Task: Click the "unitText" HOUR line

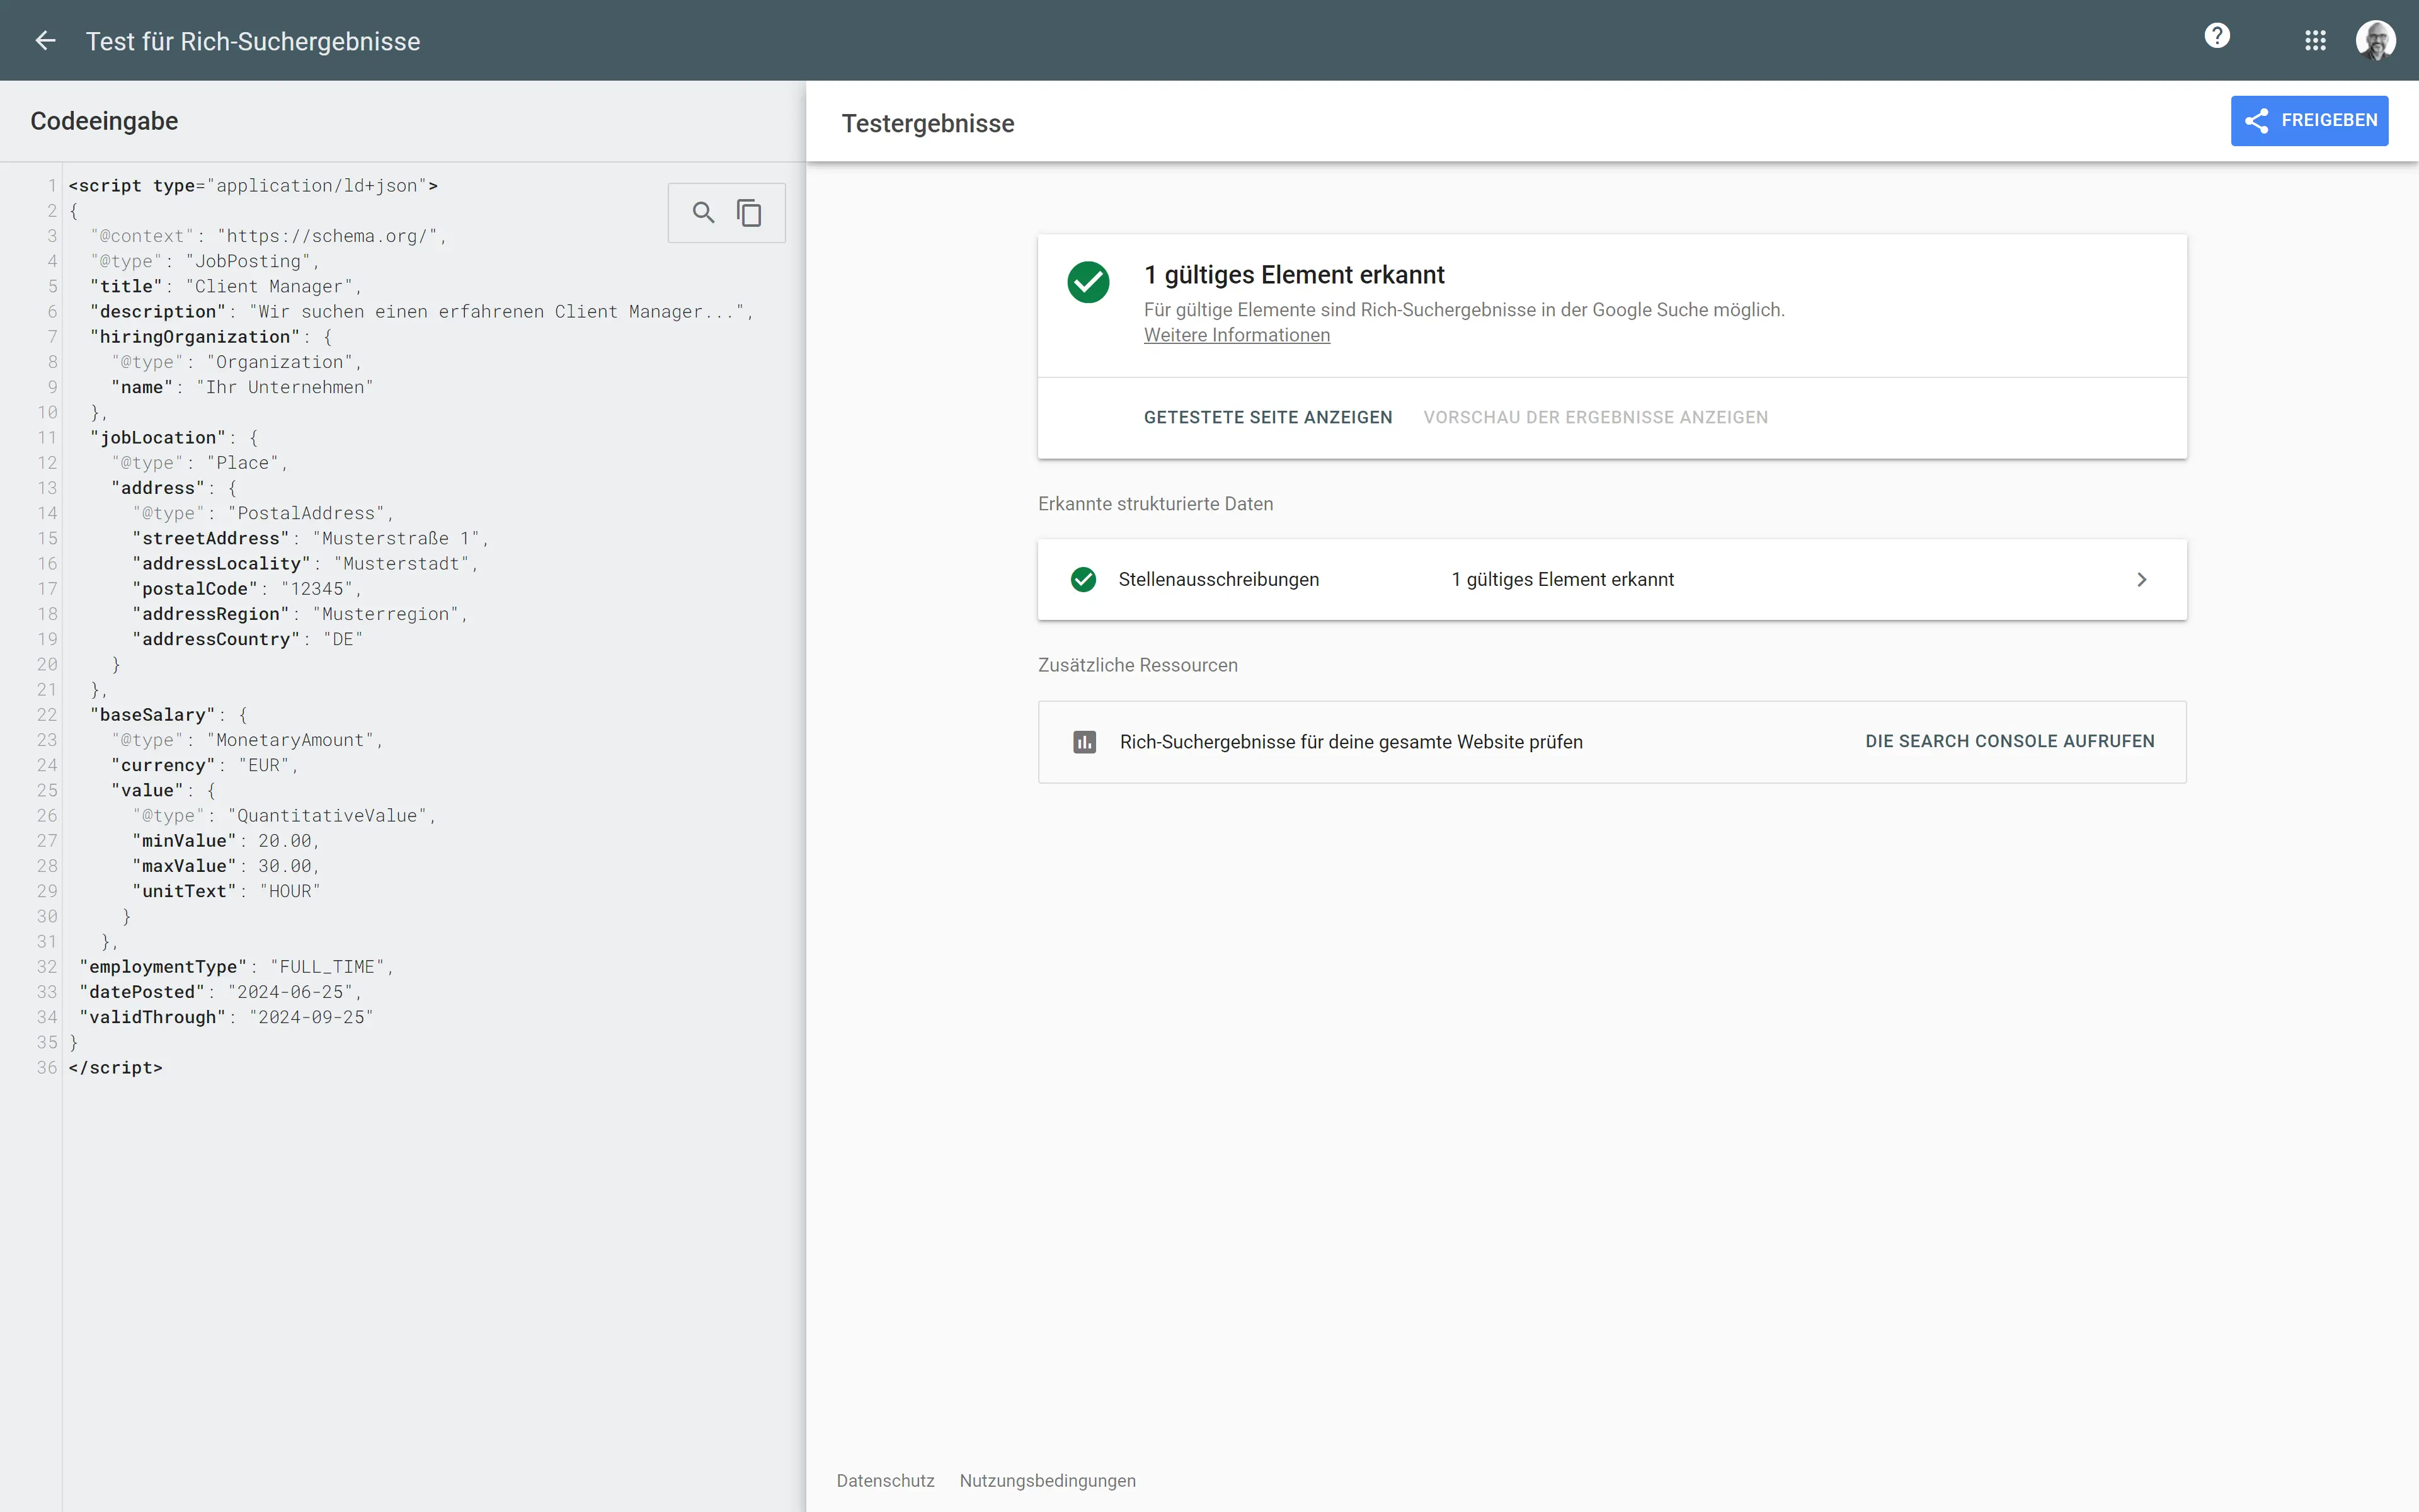Action: 226,892
